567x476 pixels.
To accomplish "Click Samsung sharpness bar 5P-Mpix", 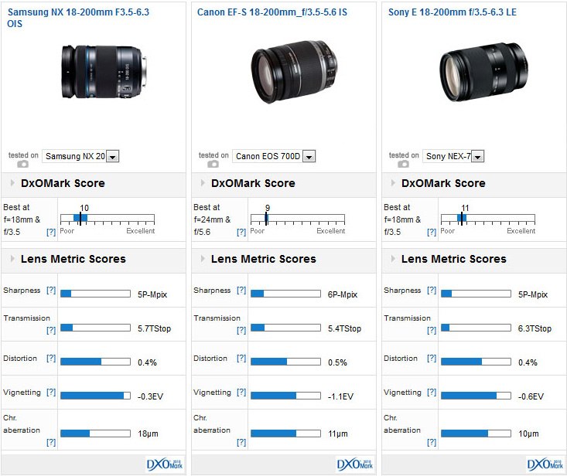I will 95,294.
